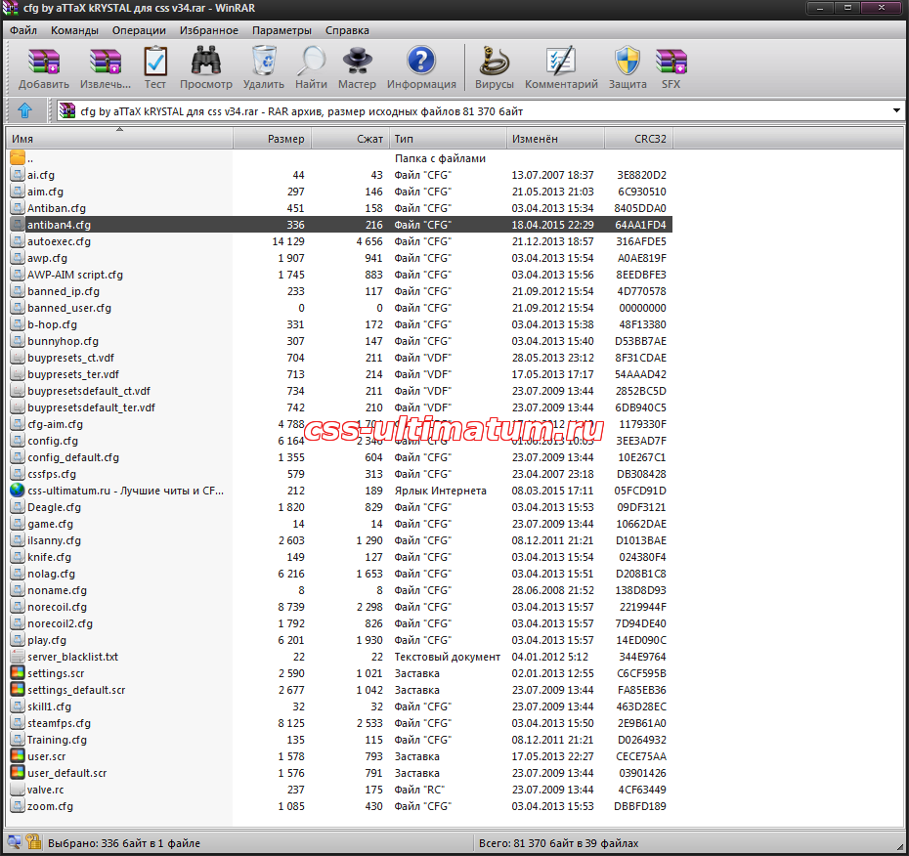Select the banned_user.cfg file
Screen dimensions: 909x856
click(69, 308)
